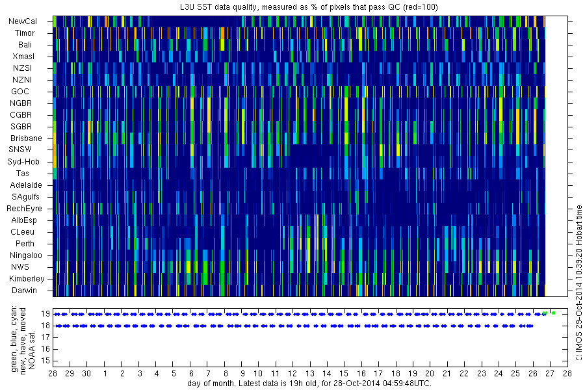Viewport: 585px width, 390px height.
Task: Click the GOC region label
Action: pyautogui.click(x=20, y=92)
